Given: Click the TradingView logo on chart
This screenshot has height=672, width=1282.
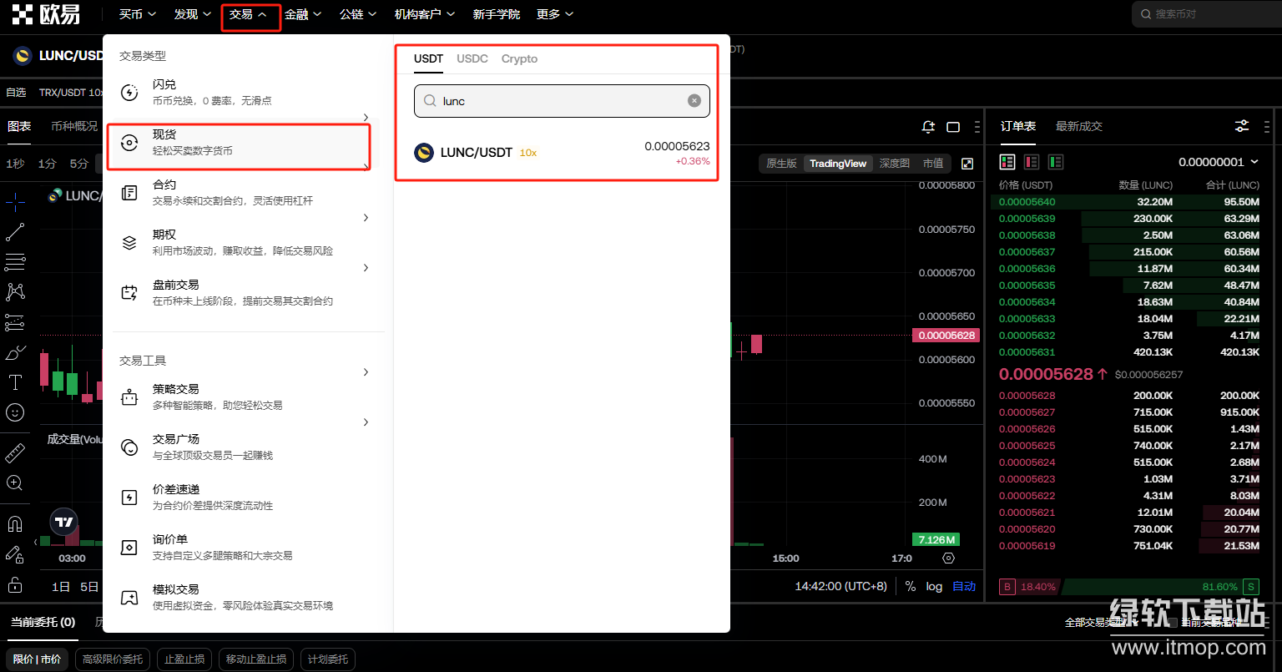Looking at the screenshot, I should point(64,523).
